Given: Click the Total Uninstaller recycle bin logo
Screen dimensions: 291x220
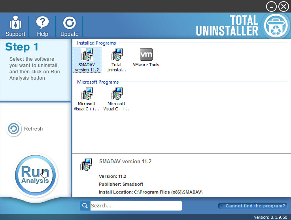Looking at the screenshot, I should tap(276, 26).
